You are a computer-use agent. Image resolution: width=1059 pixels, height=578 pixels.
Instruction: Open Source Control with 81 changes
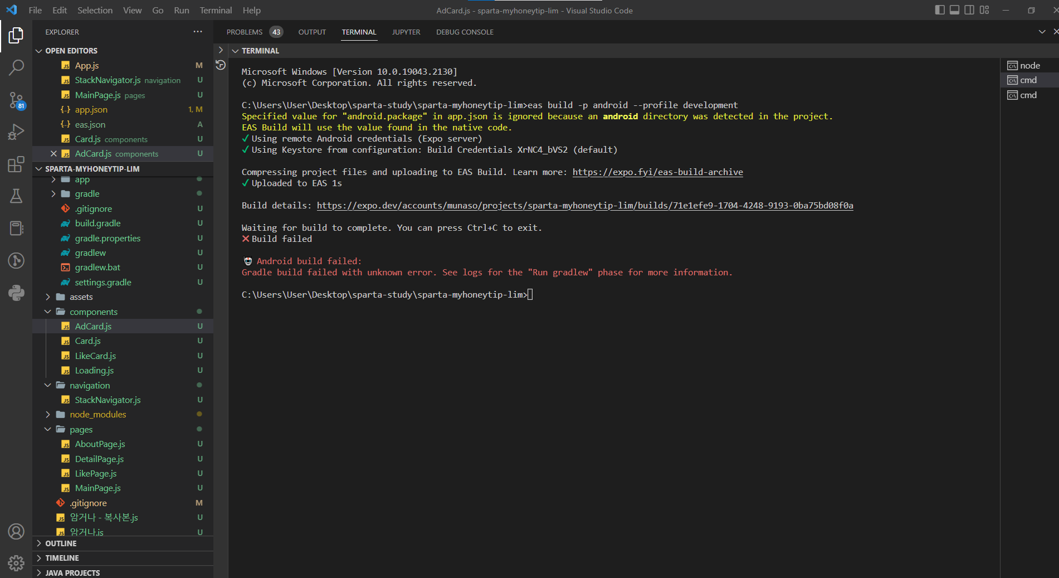16,100
